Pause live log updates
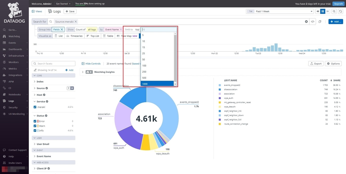 click(x=323, y=11)
